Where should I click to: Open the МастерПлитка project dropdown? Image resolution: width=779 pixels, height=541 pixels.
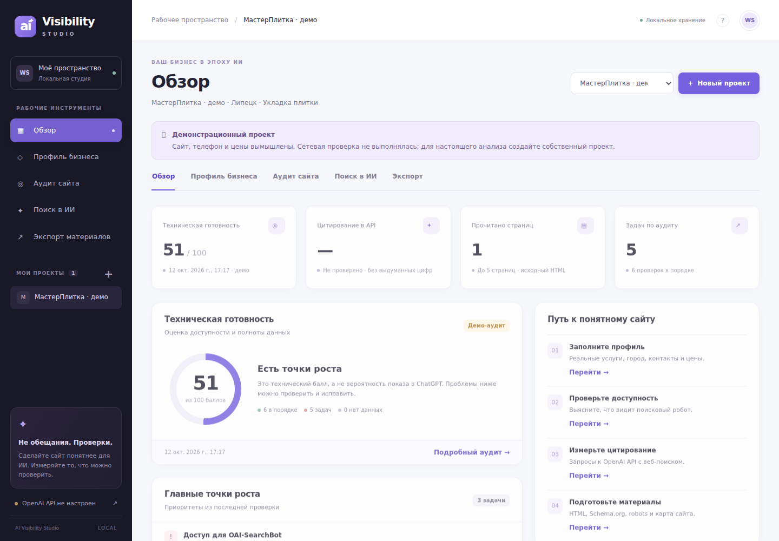[622, 83]
